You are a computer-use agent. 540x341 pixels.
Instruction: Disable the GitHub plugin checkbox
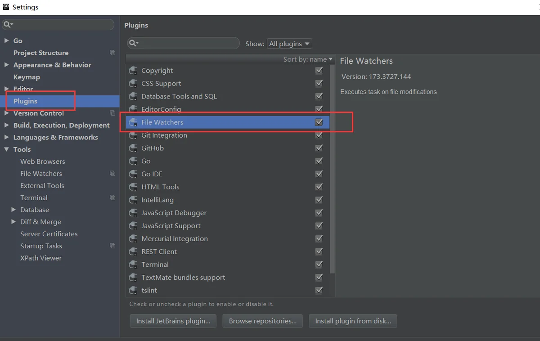[x=319, y=148]
